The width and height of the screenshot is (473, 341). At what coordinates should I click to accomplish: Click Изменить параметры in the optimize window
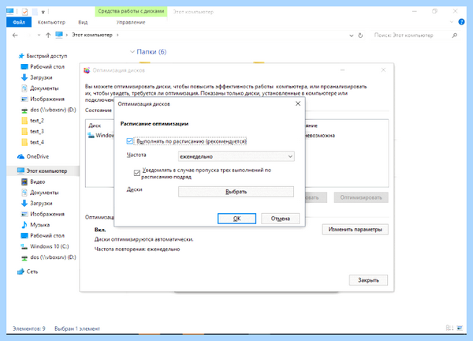pyautogui.click(x=355, y=229)
